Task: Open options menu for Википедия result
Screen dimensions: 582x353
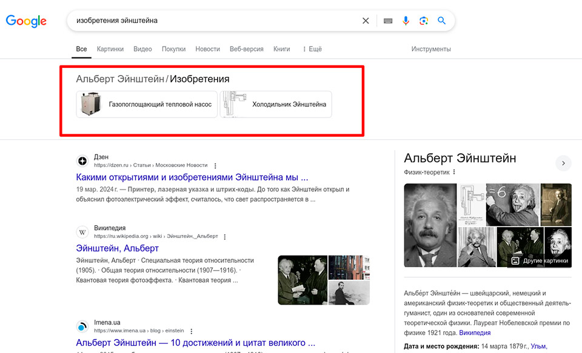Action: 224,237
